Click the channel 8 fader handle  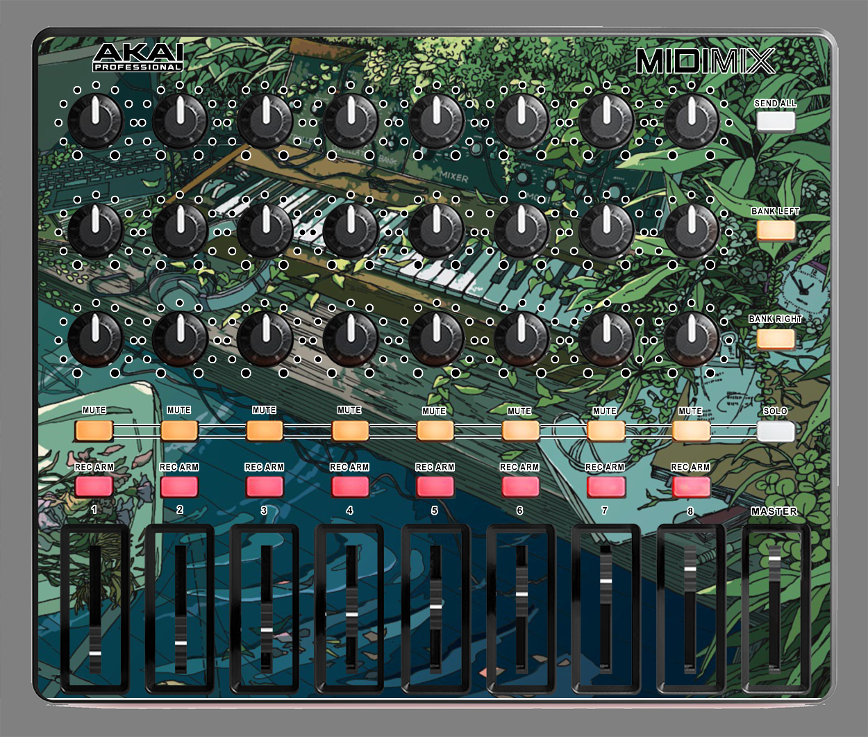[x=690, y=569]
